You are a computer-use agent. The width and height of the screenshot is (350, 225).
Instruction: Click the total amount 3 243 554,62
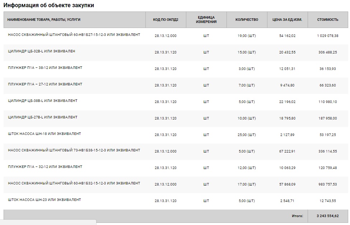pyautogui.click(x=327, y=216)
